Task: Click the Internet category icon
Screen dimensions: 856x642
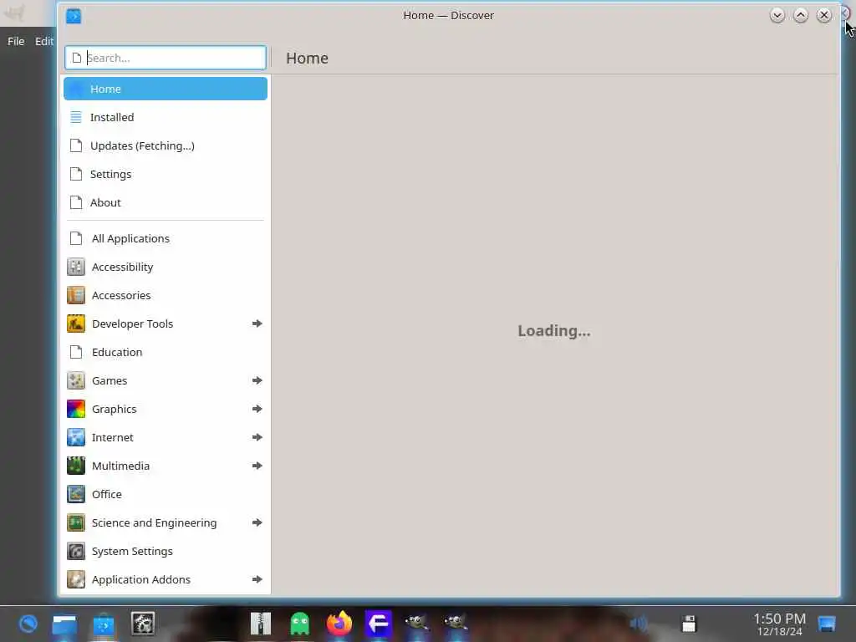Action: pyautogui.click(x=76, y=437)
